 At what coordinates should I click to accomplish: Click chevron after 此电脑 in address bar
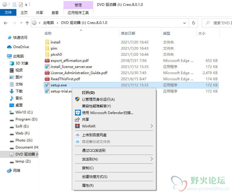pyautogui.click(x=57, y=23)
